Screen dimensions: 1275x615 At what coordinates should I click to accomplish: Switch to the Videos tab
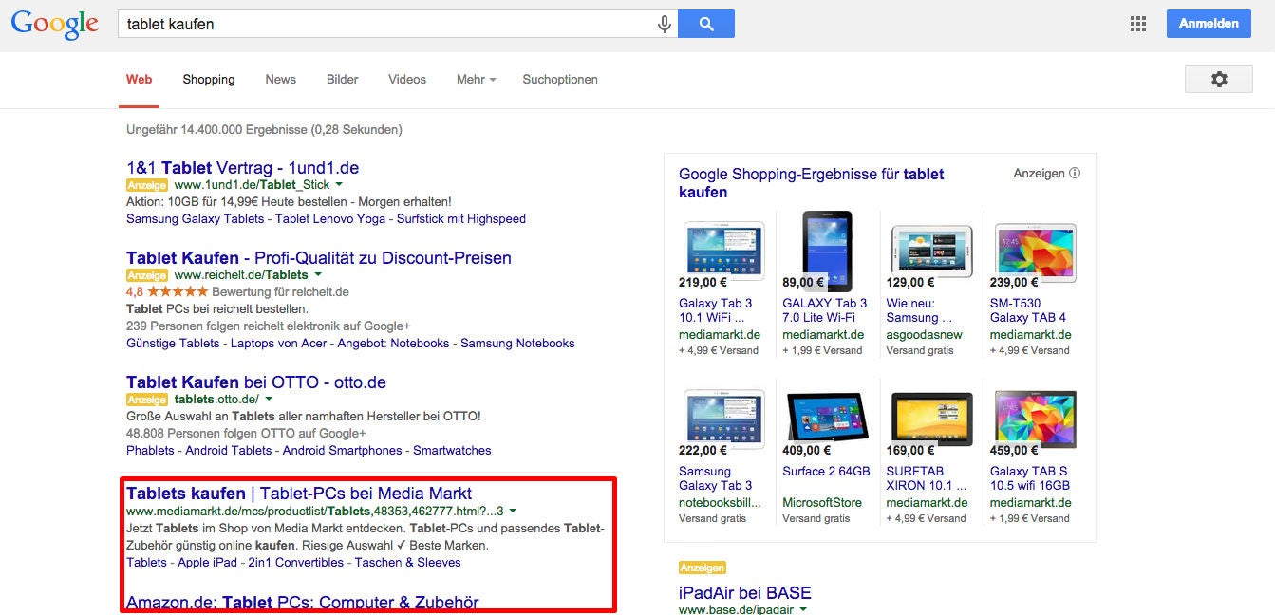407,80
